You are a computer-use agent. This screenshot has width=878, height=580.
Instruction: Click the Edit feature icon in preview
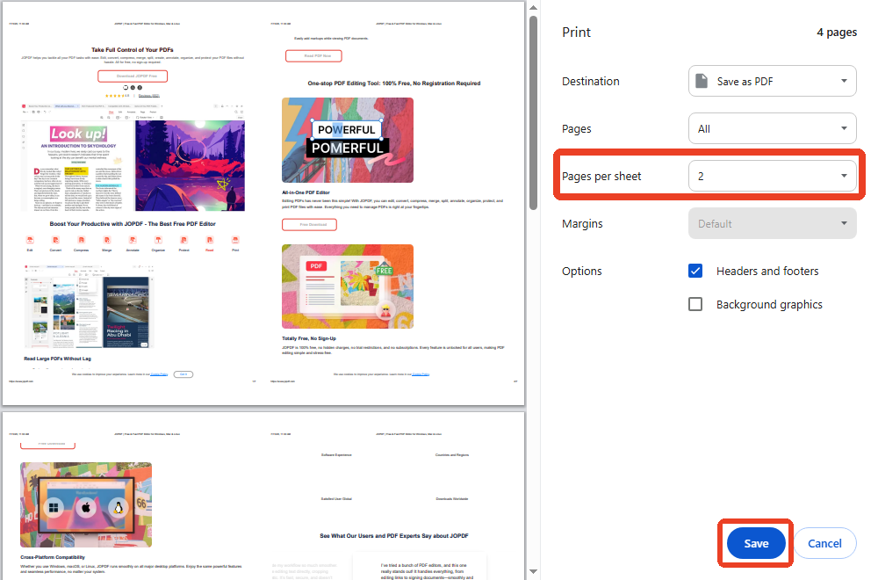click(30, 241)
